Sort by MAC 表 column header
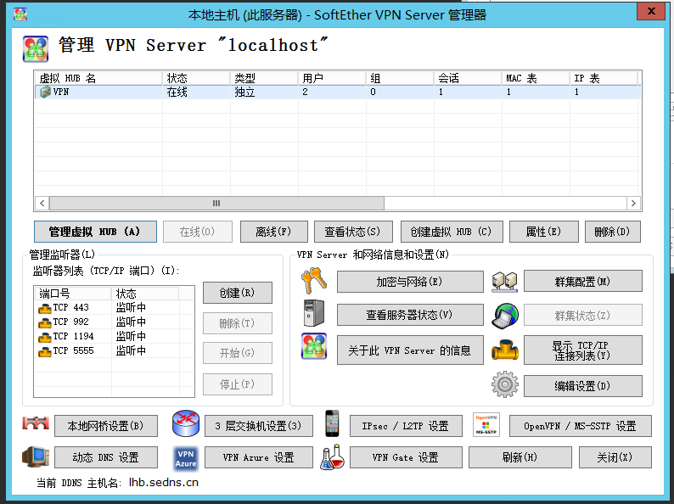Image resolution: width=674 pixels, height=504 pixels. click(x=536, y=78)
